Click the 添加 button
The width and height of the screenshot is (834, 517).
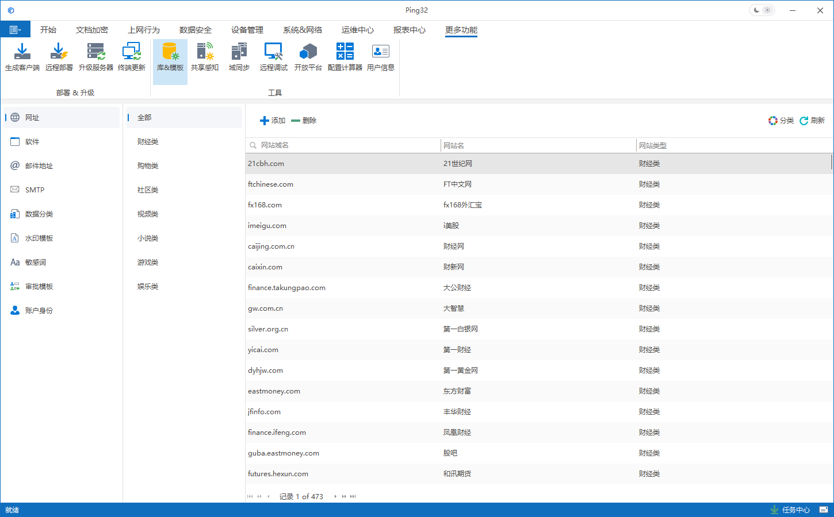click(x=273, y=121)
